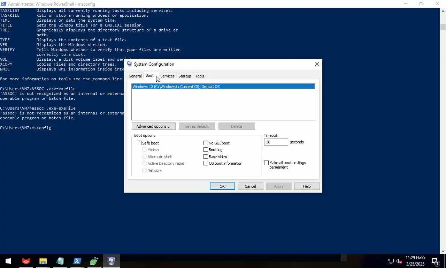Click the TASKLIST entry in PowerShell output
The width and height of the screenshot is (446, 268).
click(10, 10)
